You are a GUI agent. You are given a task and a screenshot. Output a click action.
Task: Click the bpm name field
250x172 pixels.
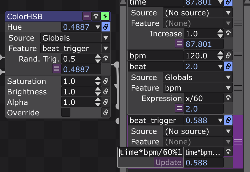[156, 56]
